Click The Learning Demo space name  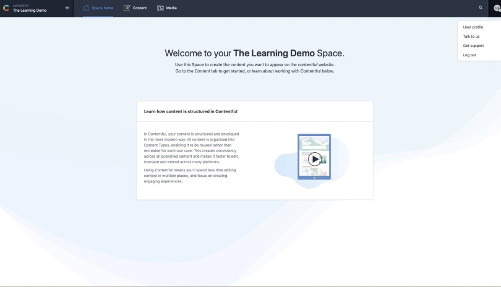coord(30,11)
